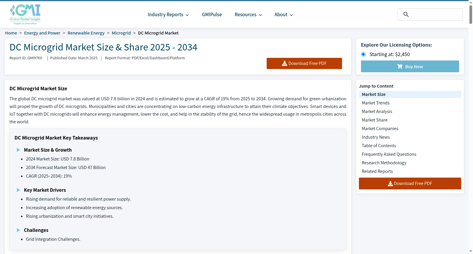Jump to Market Share section
Image resolution: width=473 pixels, height=254 pixels.
point(375,120)
